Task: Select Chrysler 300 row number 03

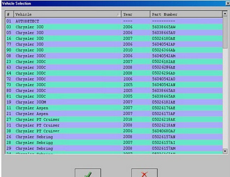Action: point(114,27)
